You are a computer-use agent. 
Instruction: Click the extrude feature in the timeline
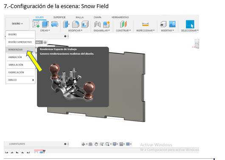coord(41,152)
